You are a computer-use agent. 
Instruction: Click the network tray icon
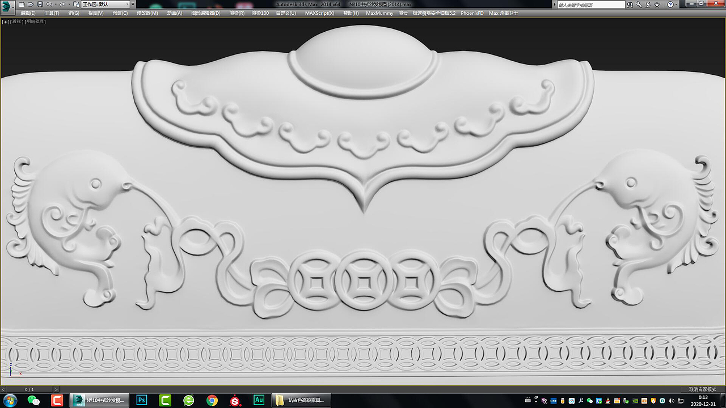point(681,401)
